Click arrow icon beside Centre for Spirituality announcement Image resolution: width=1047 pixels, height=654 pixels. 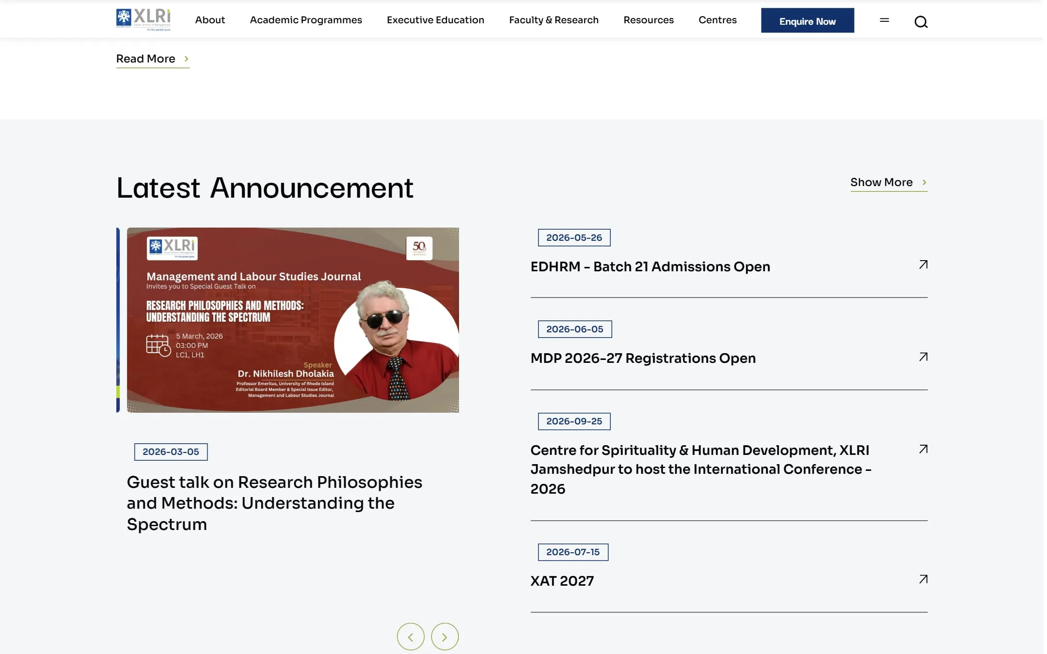(923, 449)
